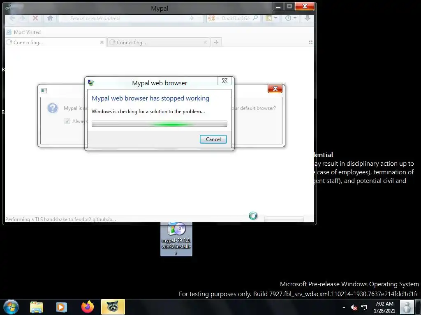Close the second Connecting… tab
Viewport: 421px width, 315px height.
pyautogui.click(x=205, y=42)
